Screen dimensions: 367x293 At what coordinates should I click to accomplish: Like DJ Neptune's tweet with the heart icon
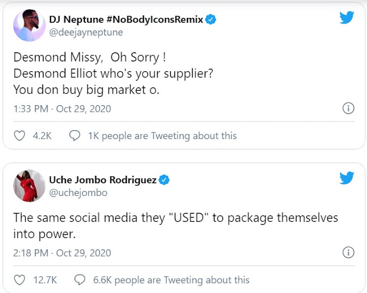(20, 136)
